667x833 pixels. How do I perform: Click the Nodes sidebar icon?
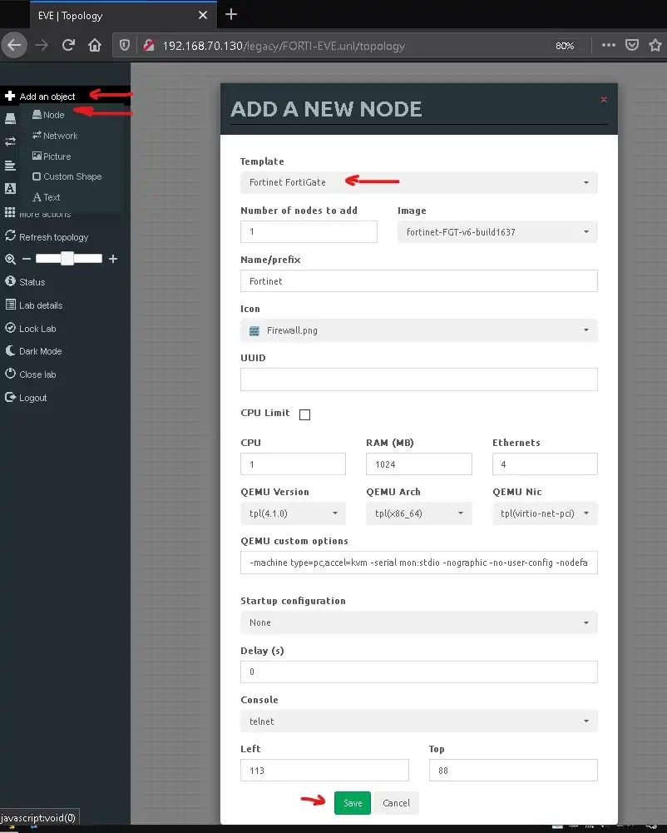[x=10, y=118]
